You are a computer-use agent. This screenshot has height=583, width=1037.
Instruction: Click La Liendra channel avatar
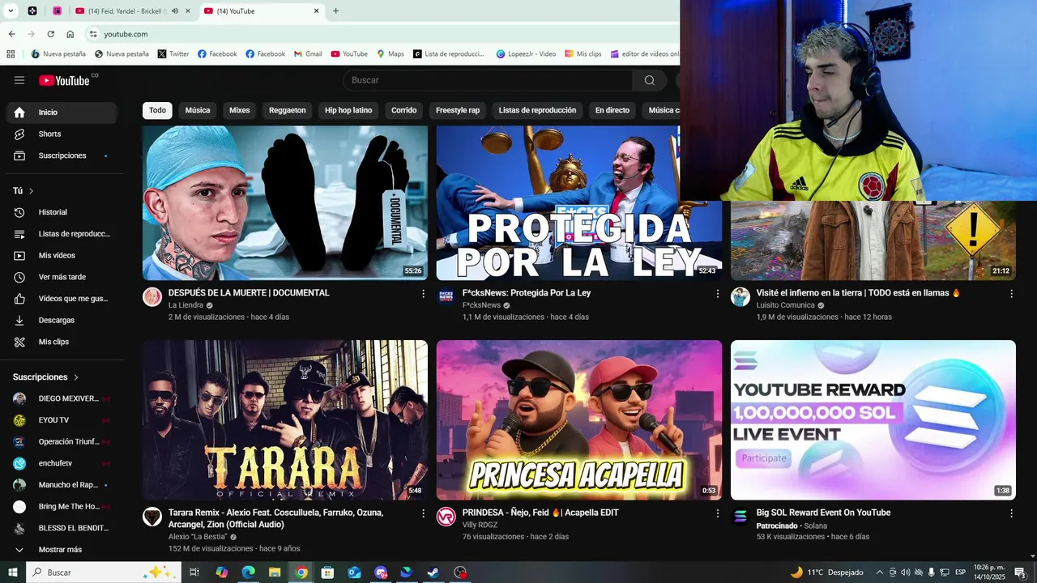coord(152,297)
